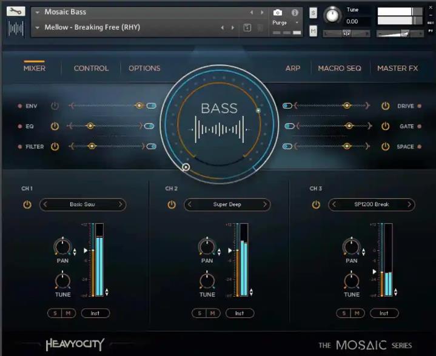
Task: Select previous source arrow for Super Deep
Action: point(190,204)
